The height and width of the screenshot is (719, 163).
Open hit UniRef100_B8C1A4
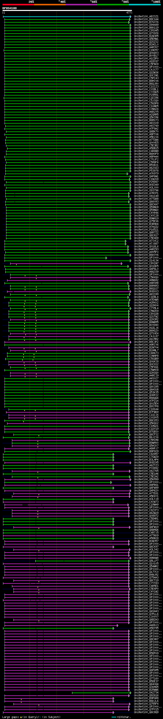click(x=146, y=19)
